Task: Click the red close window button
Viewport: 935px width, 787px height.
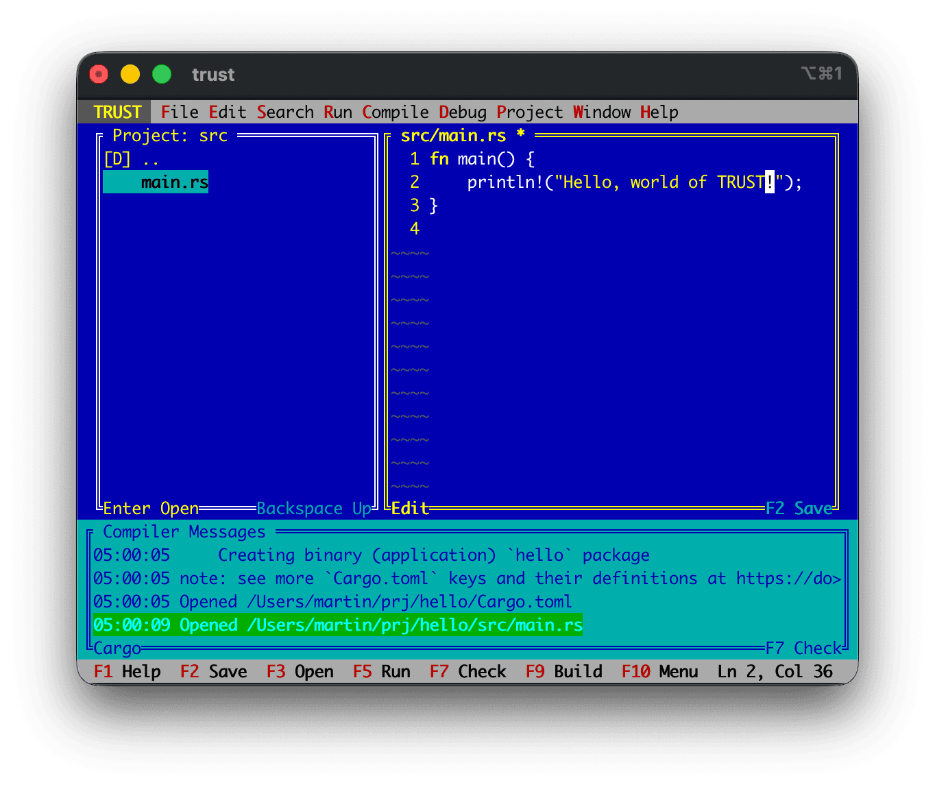Action: pyautogui.click(x=99, y=74)
